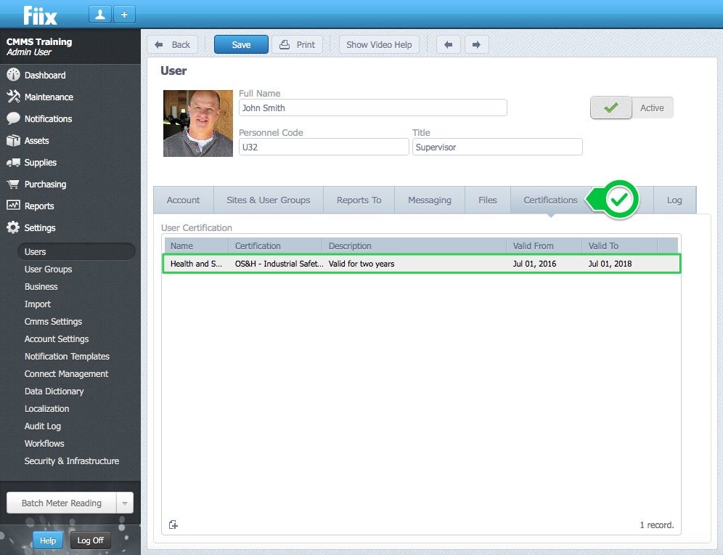Add new certification record icon
Viewport: 723px width, 555px height.
[x=173, y=524]
